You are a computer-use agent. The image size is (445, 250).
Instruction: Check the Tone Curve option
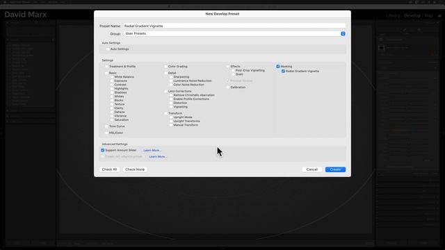pos(106,126)
